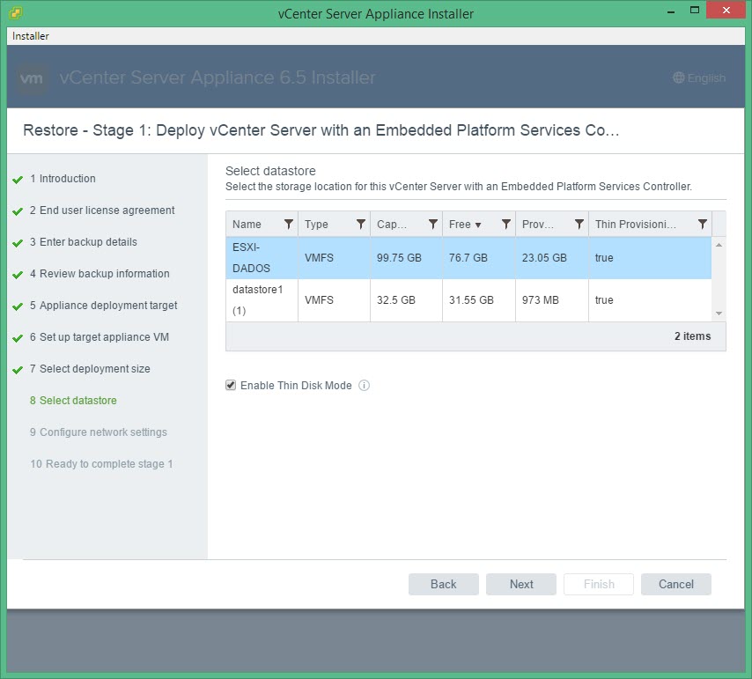Sort by the Free column descending arrow
The width and height of the screenshot is (752, 679).
(478, 225)
